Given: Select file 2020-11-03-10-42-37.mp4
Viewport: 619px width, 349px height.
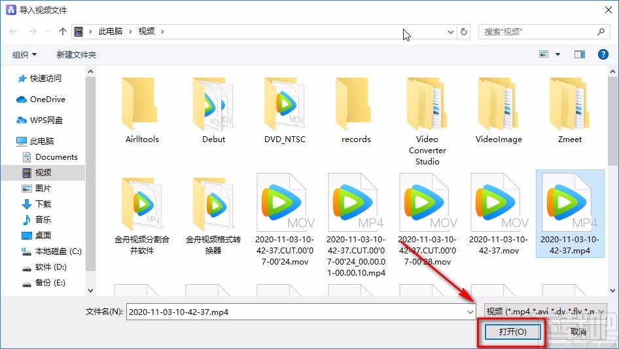Looking at the screenshot, I should click(570, 214).
